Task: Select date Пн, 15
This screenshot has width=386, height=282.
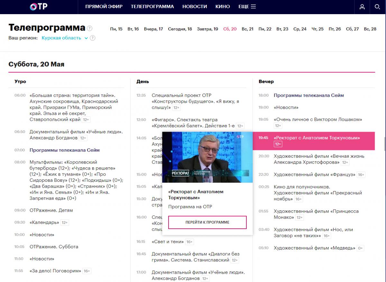Action: tap(116, 29)
